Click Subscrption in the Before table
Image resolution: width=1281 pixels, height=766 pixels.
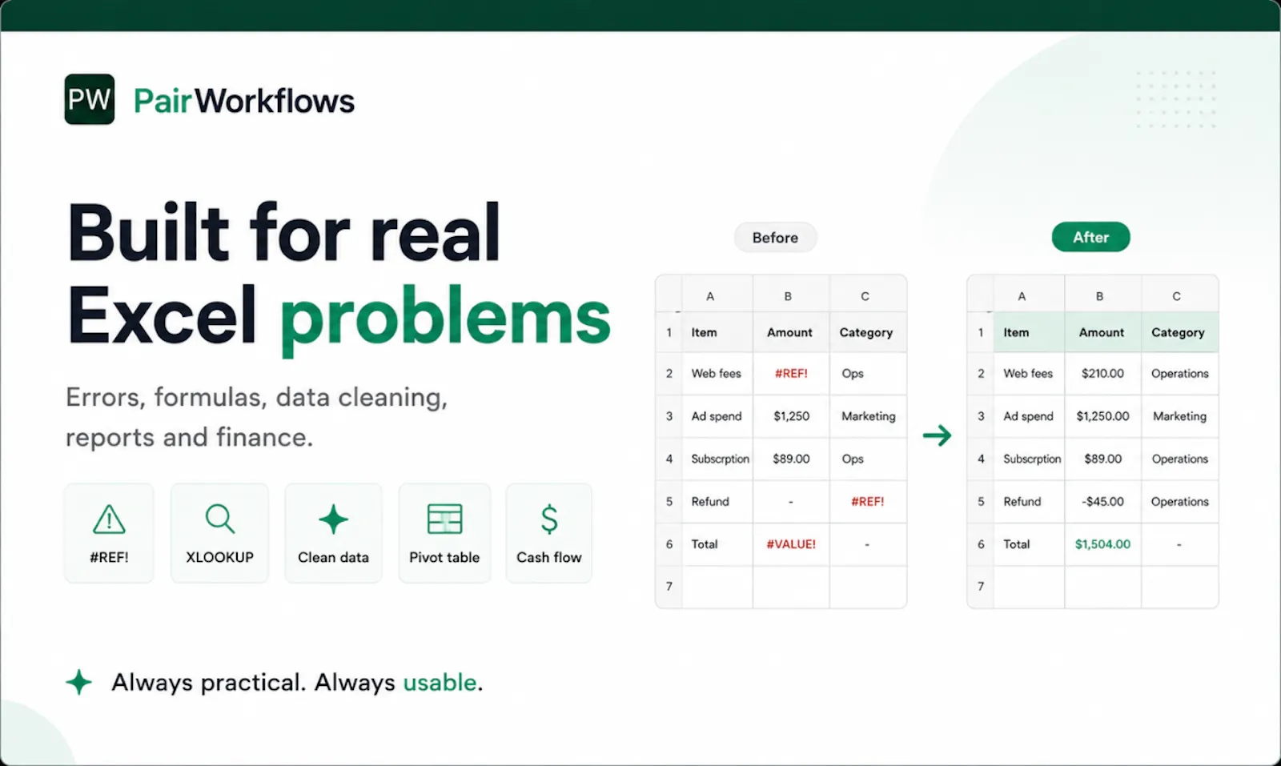[720, 459]
